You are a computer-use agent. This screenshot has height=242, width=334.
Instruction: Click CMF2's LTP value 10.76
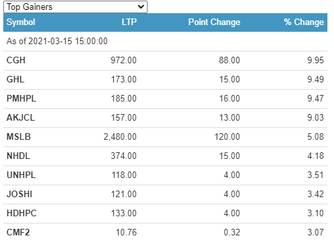coord(126,232)
